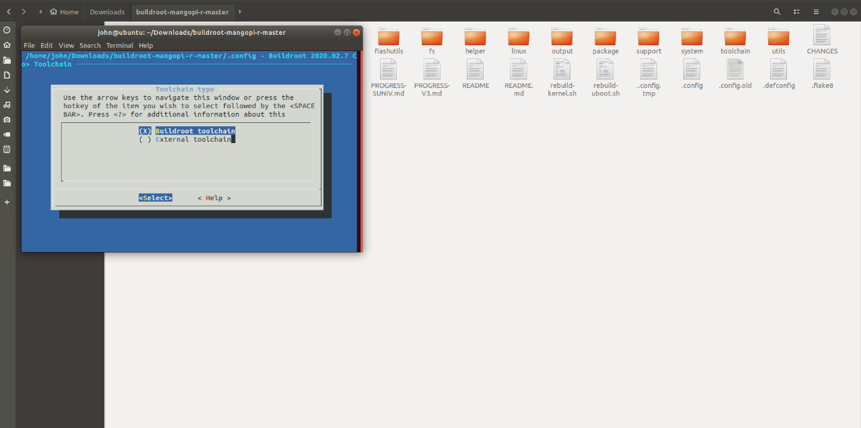Select the toolchain folder in file manager

pos(735,42)
